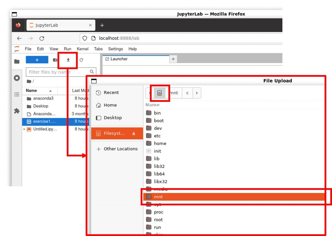
Task: Click the Upload Files arrow icon
Action: point(68,60)
